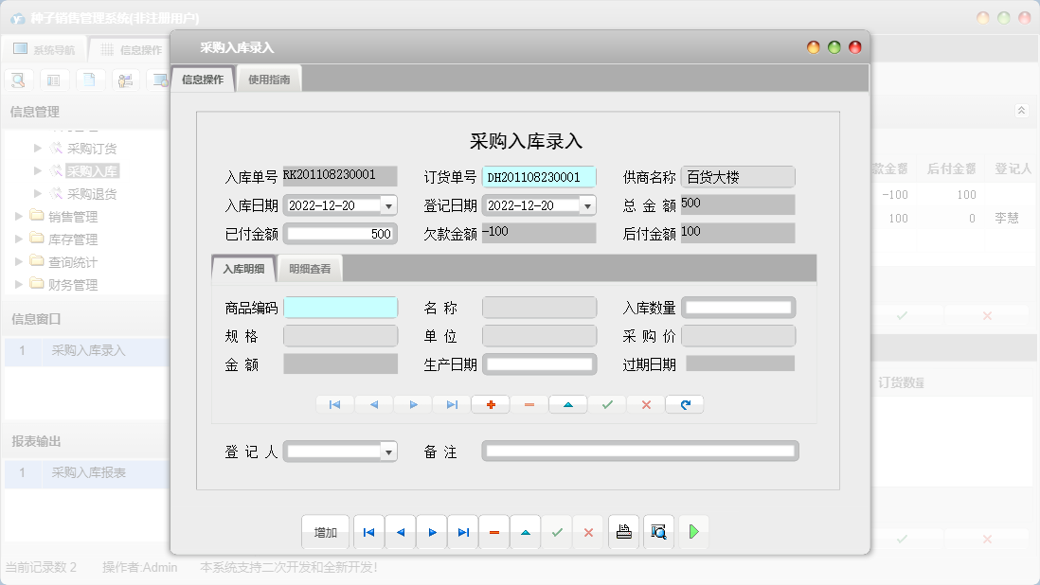The height and width of the screenshot is (585, 1040).
Task: Expand the 销售管理 tree node
Action: coord(17,216)
